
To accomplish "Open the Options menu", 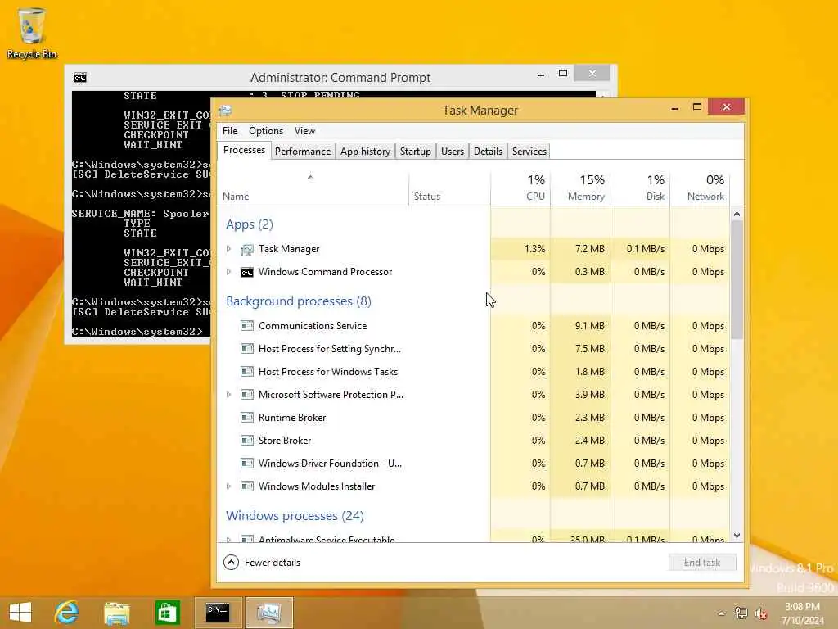I will (266, 131).
